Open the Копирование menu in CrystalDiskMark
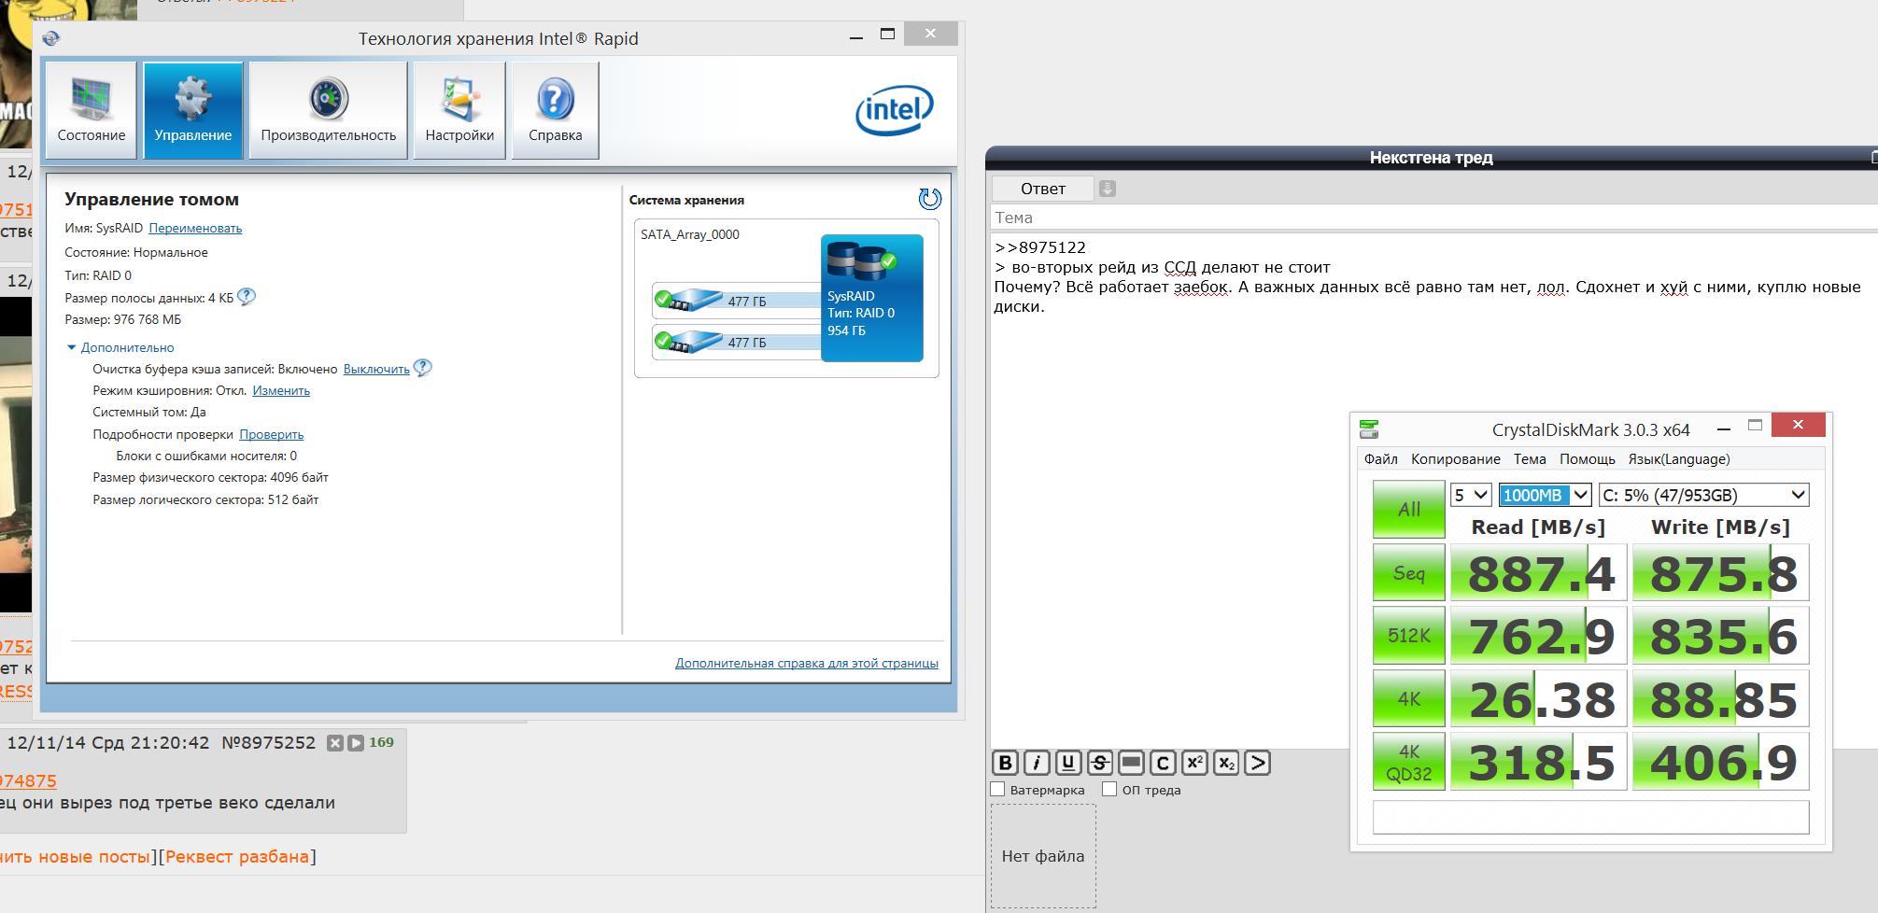This screenshot has height=913, width=1878. [1455, 458]
